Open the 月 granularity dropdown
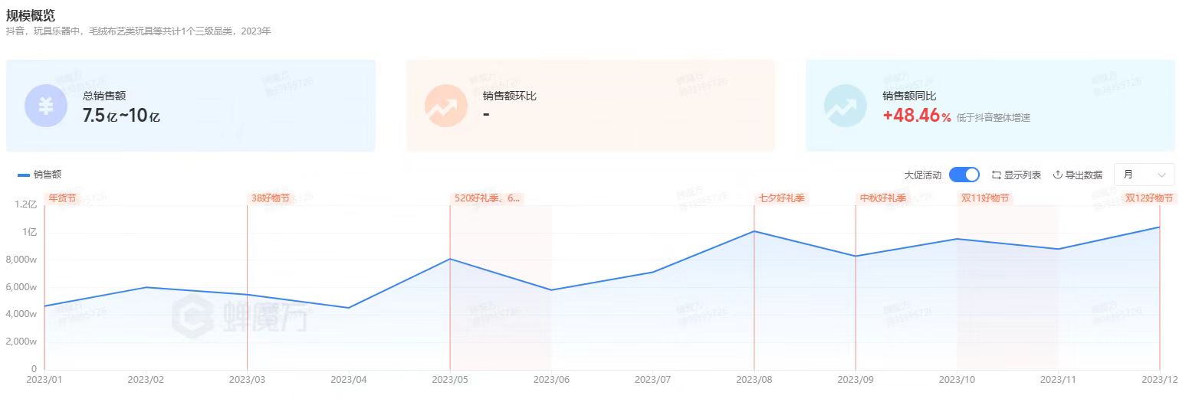 (x=1144, y=175)
